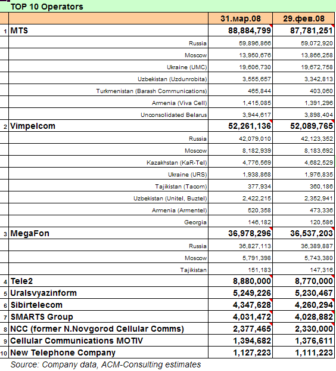
Task: Select the Tele2 operator cell
Action: pos(108,281)
